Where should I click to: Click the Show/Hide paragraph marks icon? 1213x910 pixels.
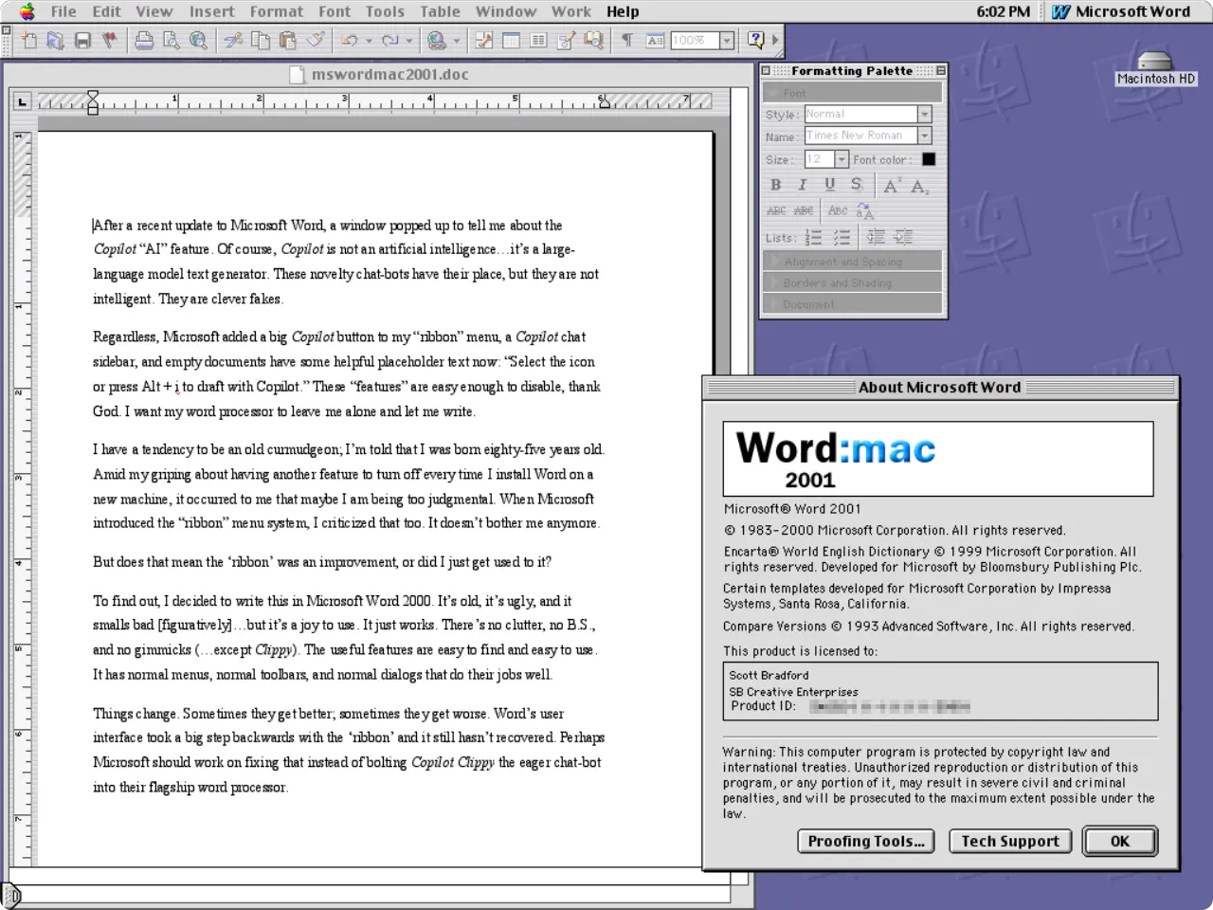[x=626, y=41]
